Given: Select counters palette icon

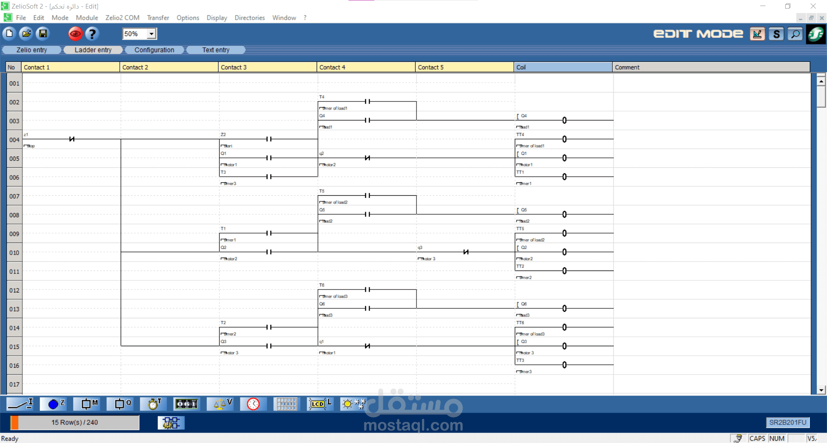Looking at the screenshot, I should [x=187, y=404].
